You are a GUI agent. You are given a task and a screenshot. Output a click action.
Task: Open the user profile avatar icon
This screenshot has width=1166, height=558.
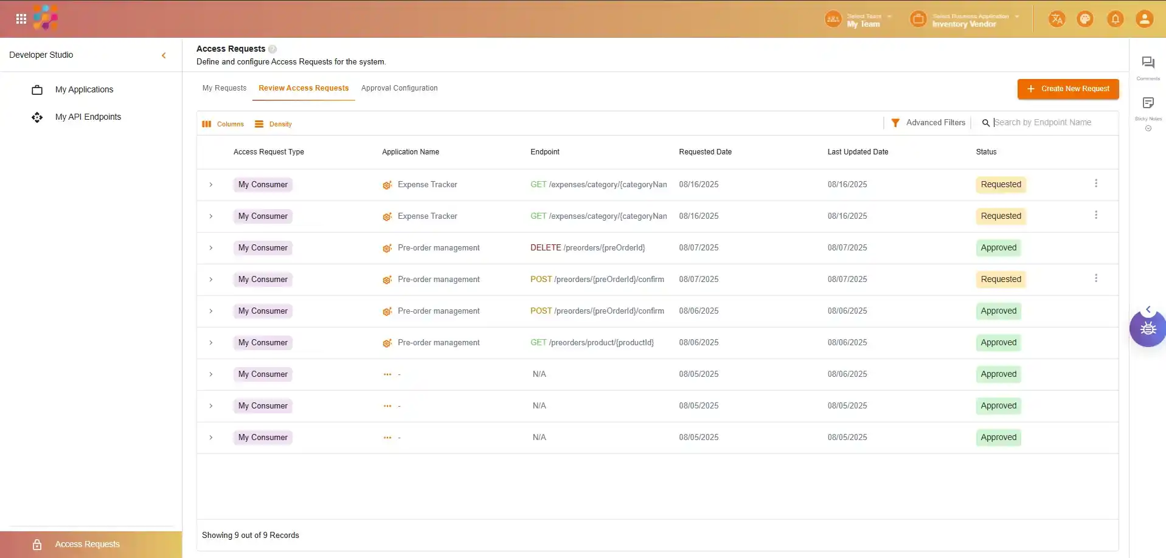pos(1144,19)
